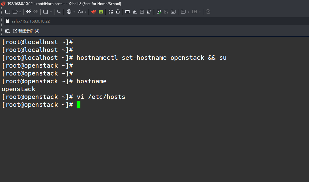Image resolution: width=309 pixels, height=182 pixels.
Task: Click the 'vi /etc/hosts' command text
Action: click(101, 97)
